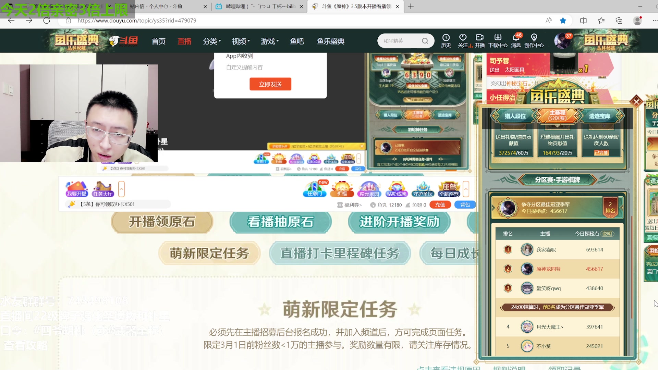
Task: Open browser collections icon
Action: pos(619,21)
